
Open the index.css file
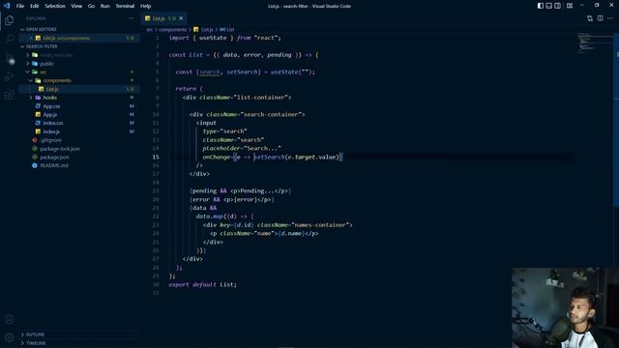pyautogui.click(x=53, y=123)
